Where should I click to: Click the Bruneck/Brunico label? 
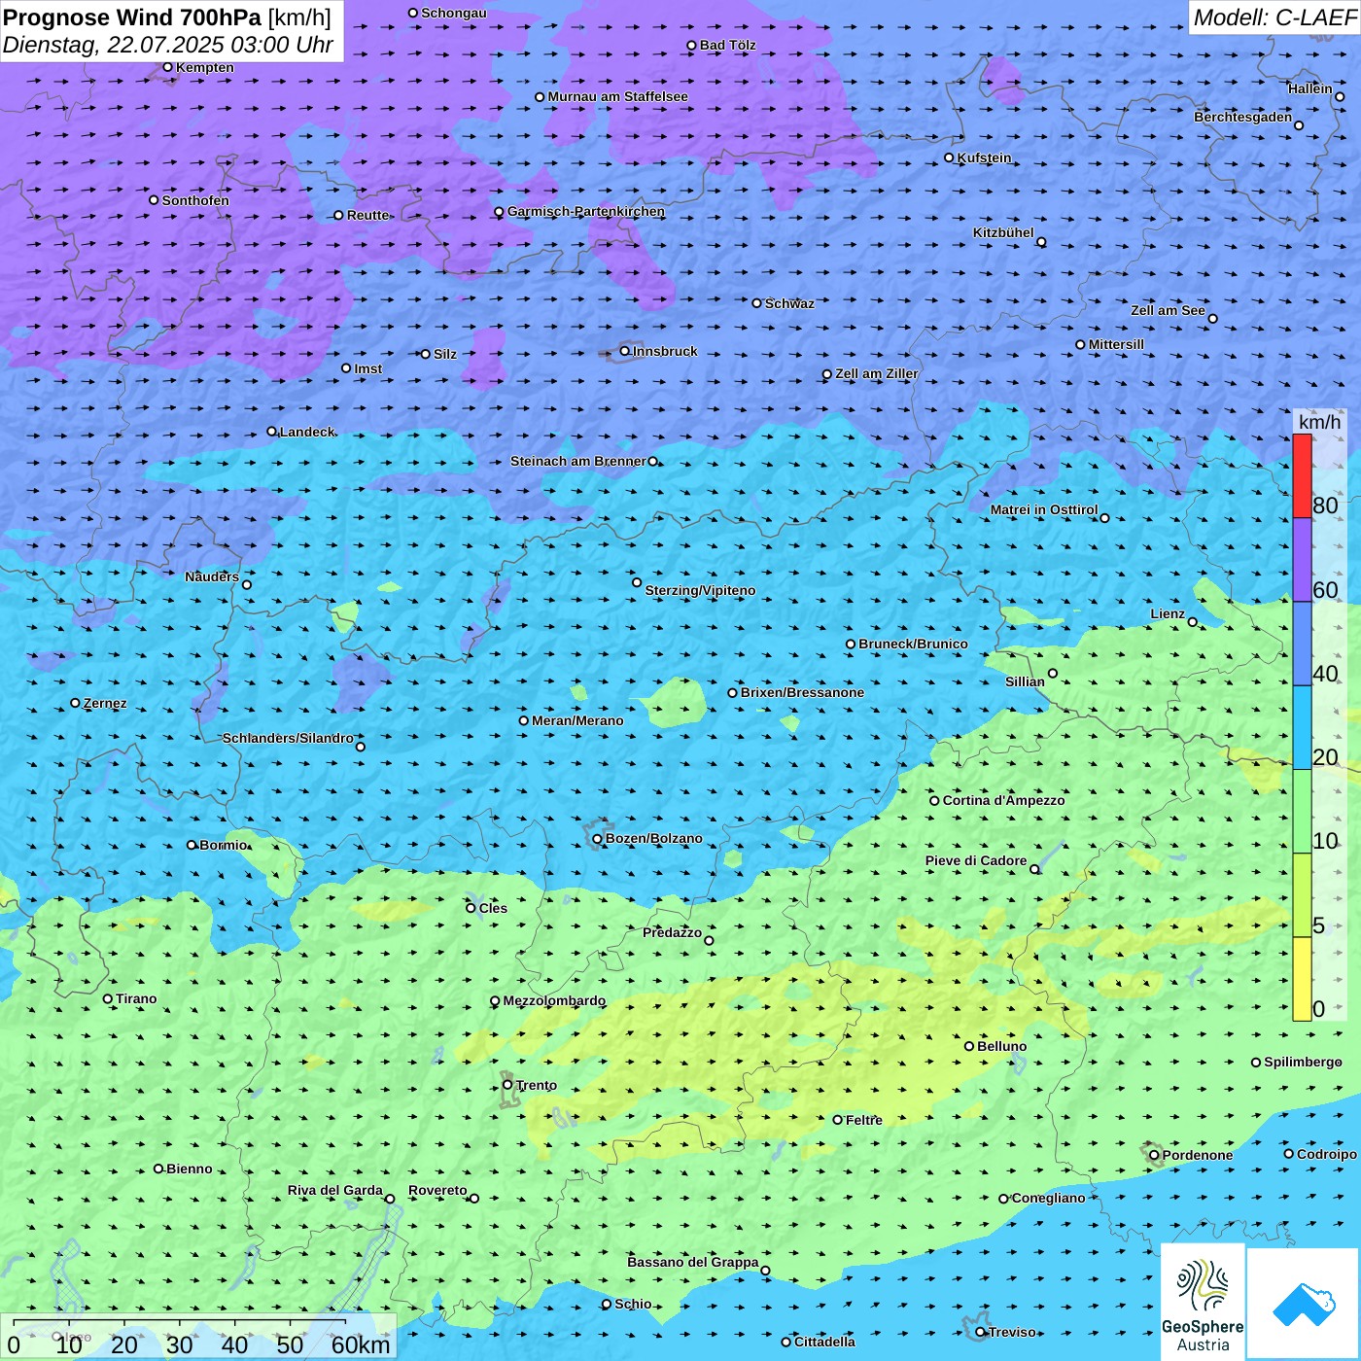click(x=913, y=644)
